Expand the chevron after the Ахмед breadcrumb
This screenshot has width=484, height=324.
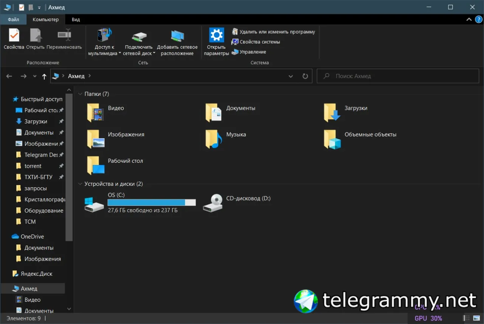[x=90, y=76]
